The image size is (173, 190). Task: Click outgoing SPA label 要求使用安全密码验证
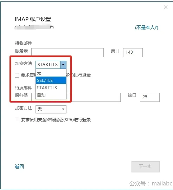(x=56, y=120)
